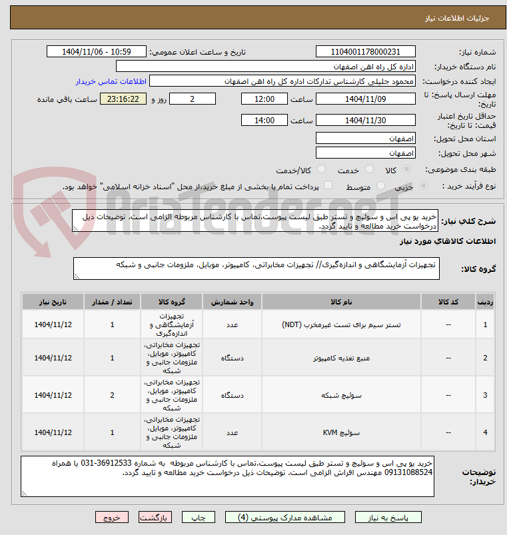The image size is (507, 535).
Task: Click the price validity date 1404/11/30
Action: click(x=365, y=120)
